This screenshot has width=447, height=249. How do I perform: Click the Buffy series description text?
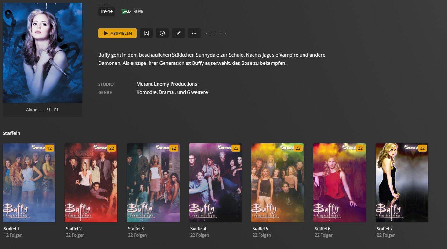click(212, 59)
